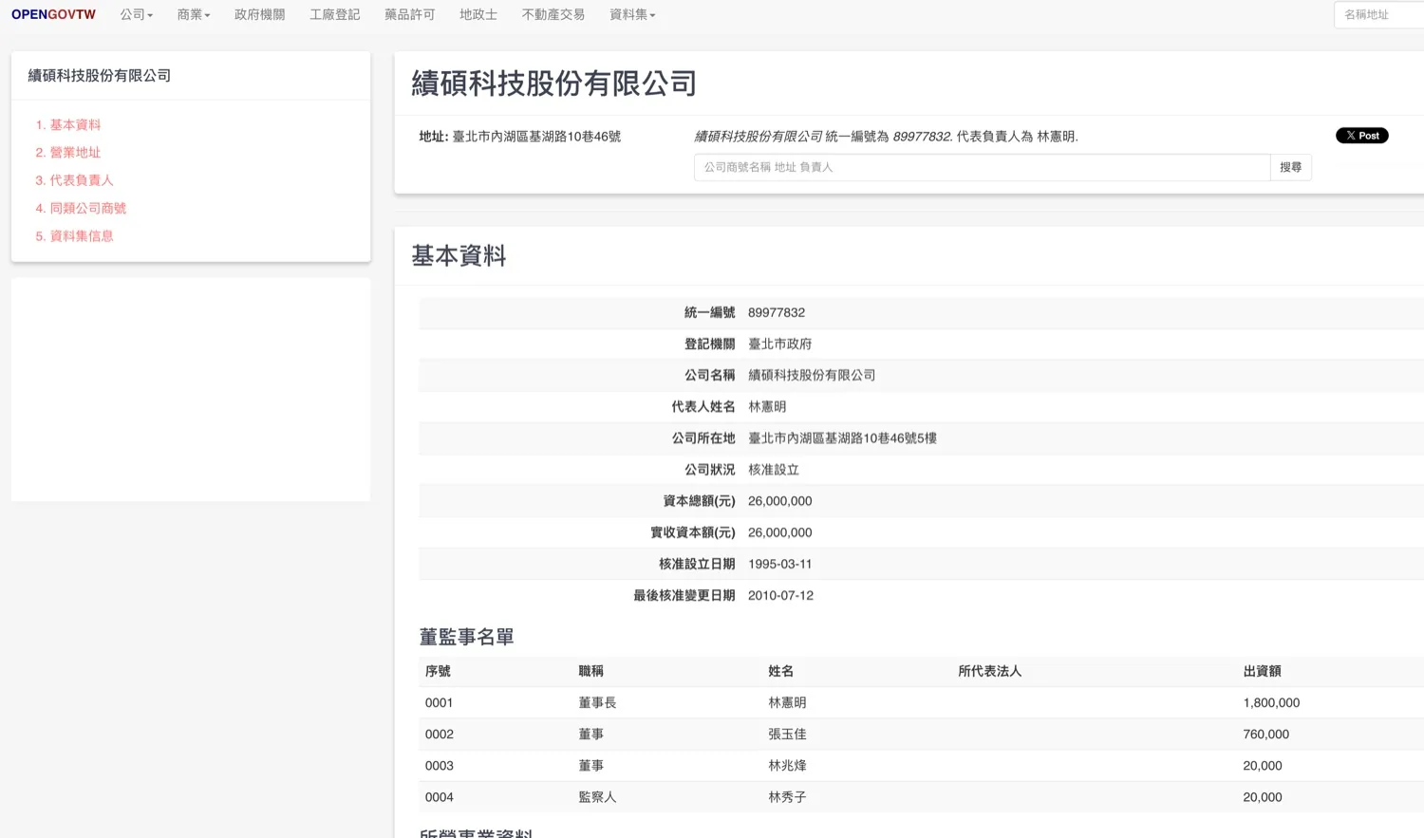Click the 序號 column header

pos(438,671)
